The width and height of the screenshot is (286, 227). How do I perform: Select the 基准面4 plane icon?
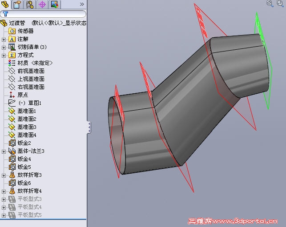coord(12,135)
